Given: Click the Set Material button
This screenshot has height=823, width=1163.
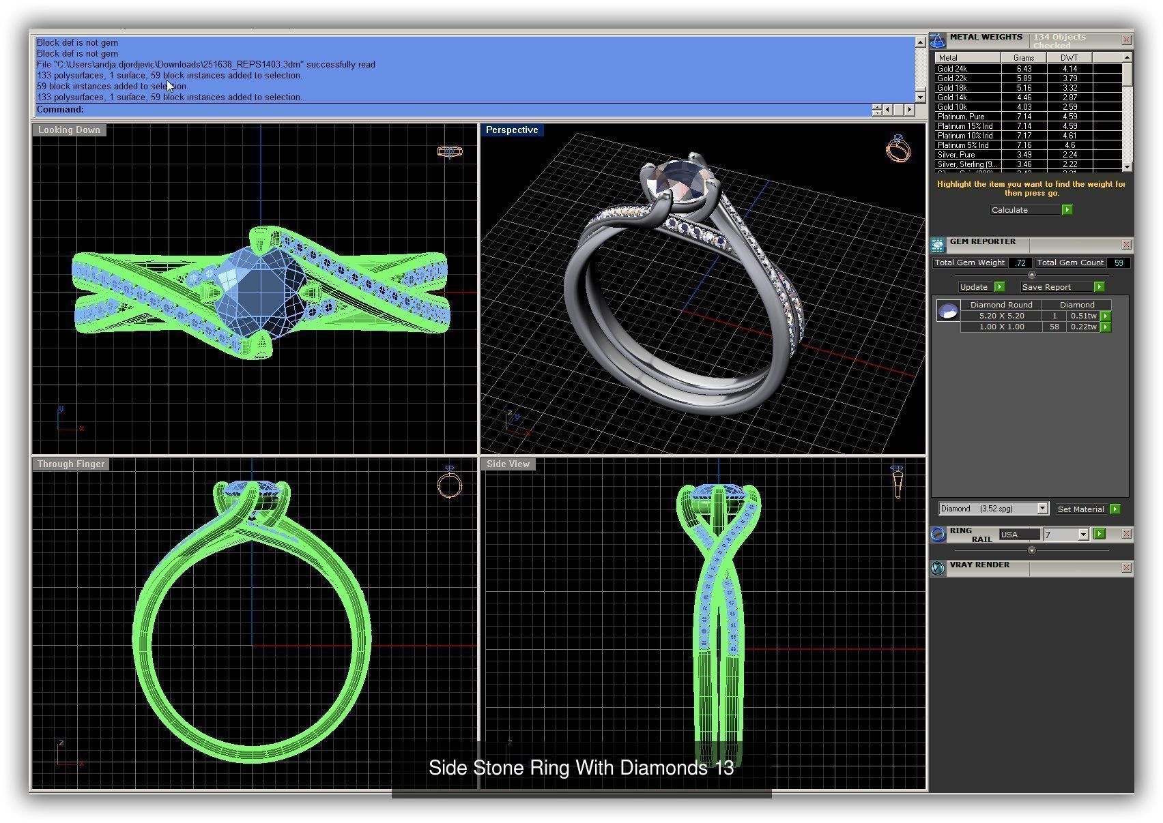Looking at the screenshot, I should (x=1080, y=509).
